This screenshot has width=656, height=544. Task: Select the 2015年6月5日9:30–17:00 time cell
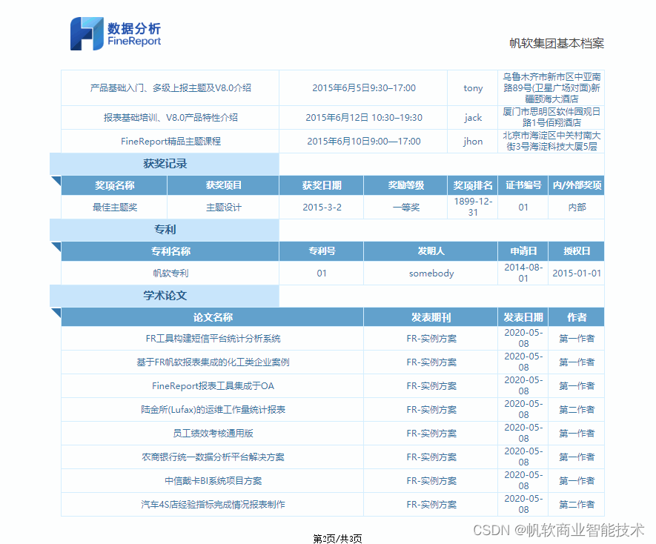(363, 88)
